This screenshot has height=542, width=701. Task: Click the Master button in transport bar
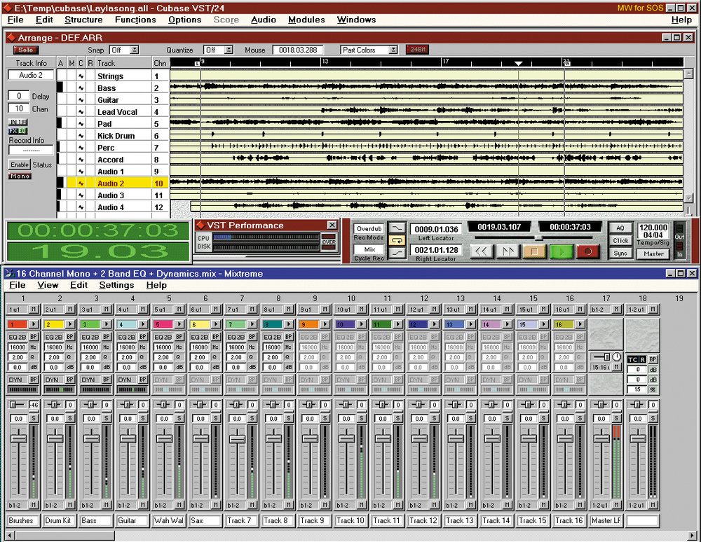point(653,254)
